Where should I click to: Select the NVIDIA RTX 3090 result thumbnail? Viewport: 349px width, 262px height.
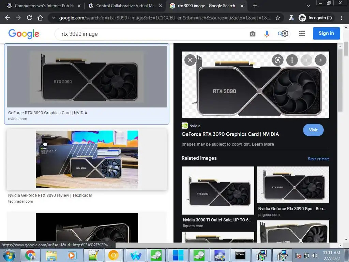[x=87, y=77]
